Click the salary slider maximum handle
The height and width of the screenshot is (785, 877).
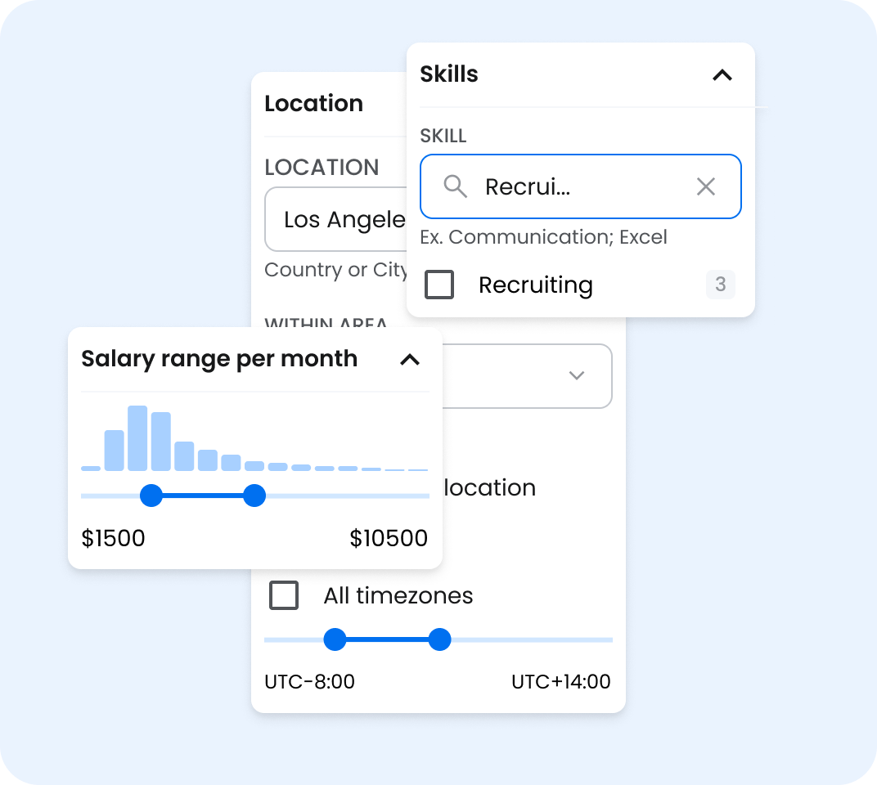pyautogui.click(x=255, y=496)
